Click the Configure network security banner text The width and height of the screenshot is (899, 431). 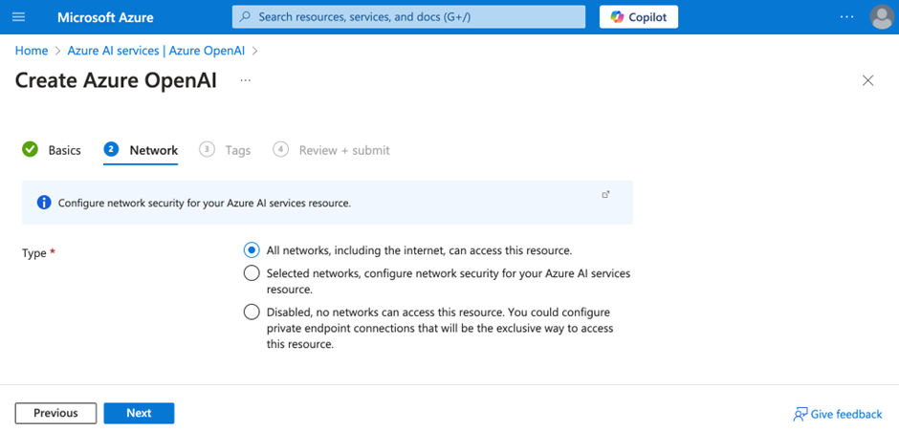(204, 203)
